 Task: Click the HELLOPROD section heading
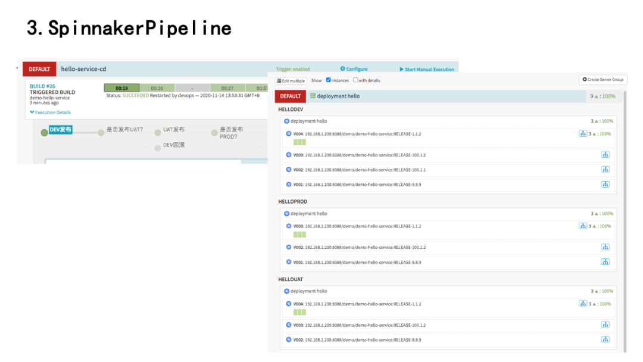click(293, 202)
